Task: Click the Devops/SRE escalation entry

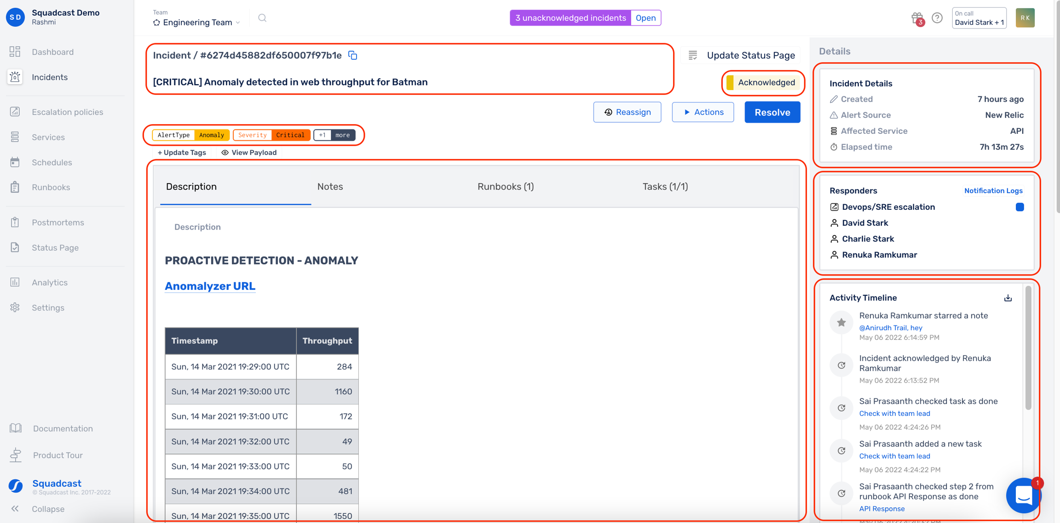Action: [x=888, y=207]
